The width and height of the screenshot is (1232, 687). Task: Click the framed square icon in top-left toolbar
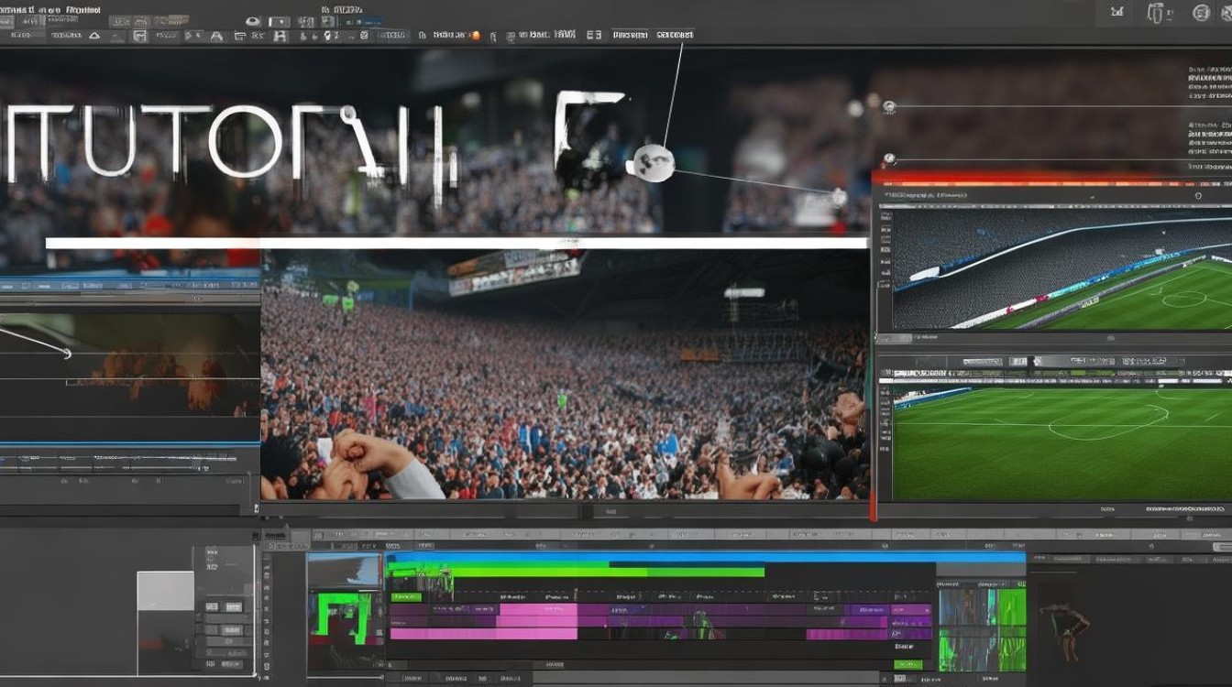point(139,35)
